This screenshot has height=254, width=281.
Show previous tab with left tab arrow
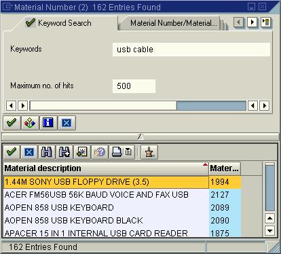click(x=239, y=22)
